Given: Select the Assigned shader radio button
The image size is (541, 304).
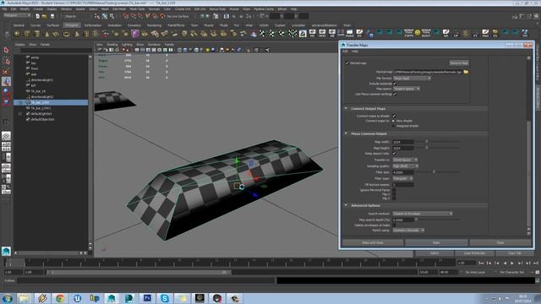Looking at the screenshot, I should tap(394, 126).
